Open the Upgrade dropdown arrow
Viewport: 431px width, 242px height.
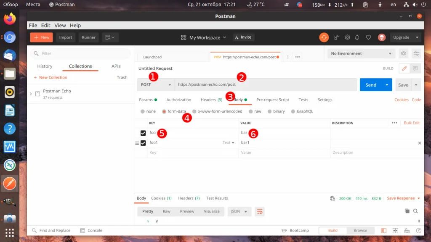(417, 37)
